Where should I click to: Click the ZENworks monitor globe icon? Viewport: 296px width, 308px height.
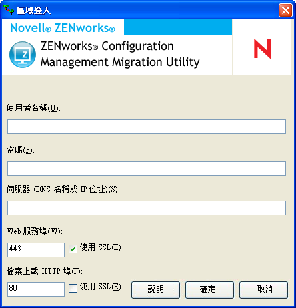(x=23, y=55)
